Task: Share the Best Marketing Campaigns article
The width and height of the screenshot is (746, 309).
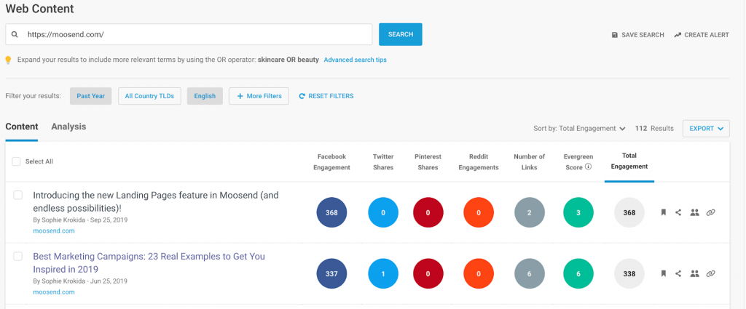Action: tap(678, 273)
